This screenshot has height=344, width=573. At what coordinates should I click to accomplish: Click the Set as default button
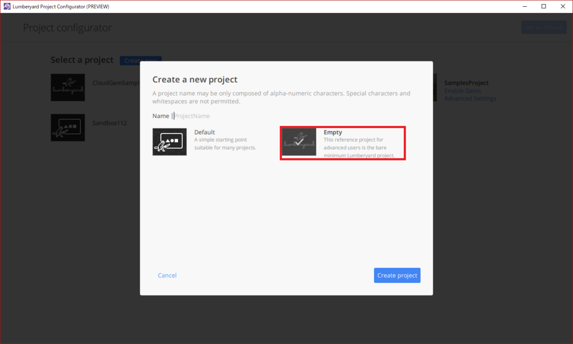[544, 27]
